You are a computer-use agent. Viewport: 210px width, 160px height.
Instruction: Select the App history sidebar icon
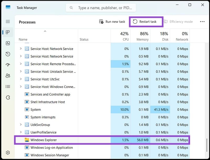[8, 54]
